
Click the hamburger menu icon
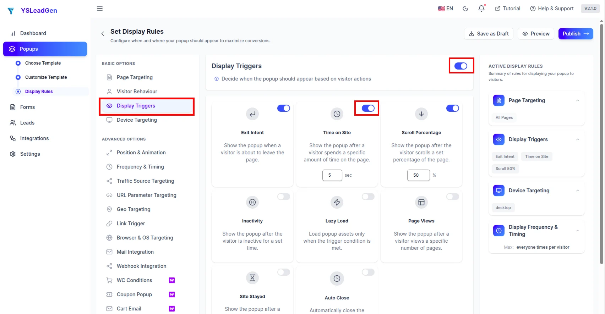pyautogui.click(x=100, y=9)
